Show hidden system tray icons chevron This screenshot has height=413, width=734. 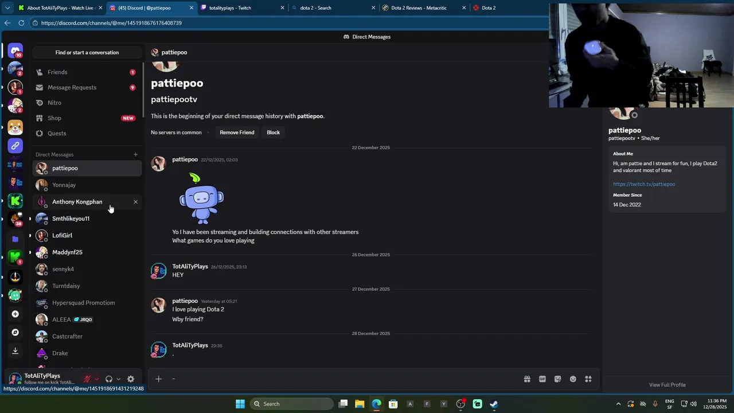tap(618, 404)
